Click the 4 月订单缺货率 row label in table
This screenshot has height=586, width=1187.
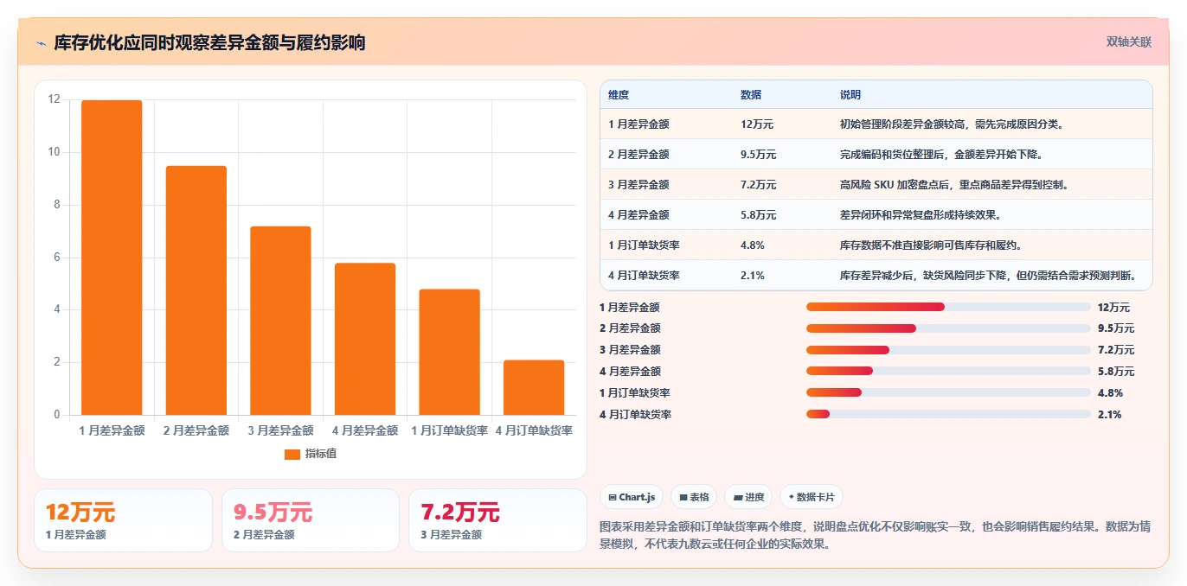[x=644, y=276]
